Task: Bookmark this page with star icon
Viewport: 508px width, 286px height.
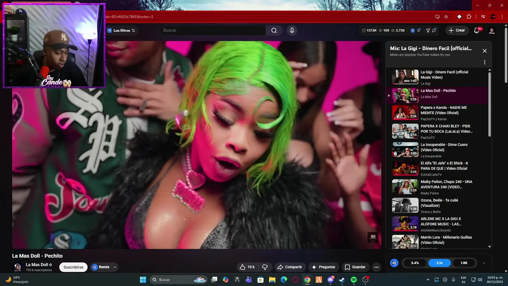Action: coord(446,17)
